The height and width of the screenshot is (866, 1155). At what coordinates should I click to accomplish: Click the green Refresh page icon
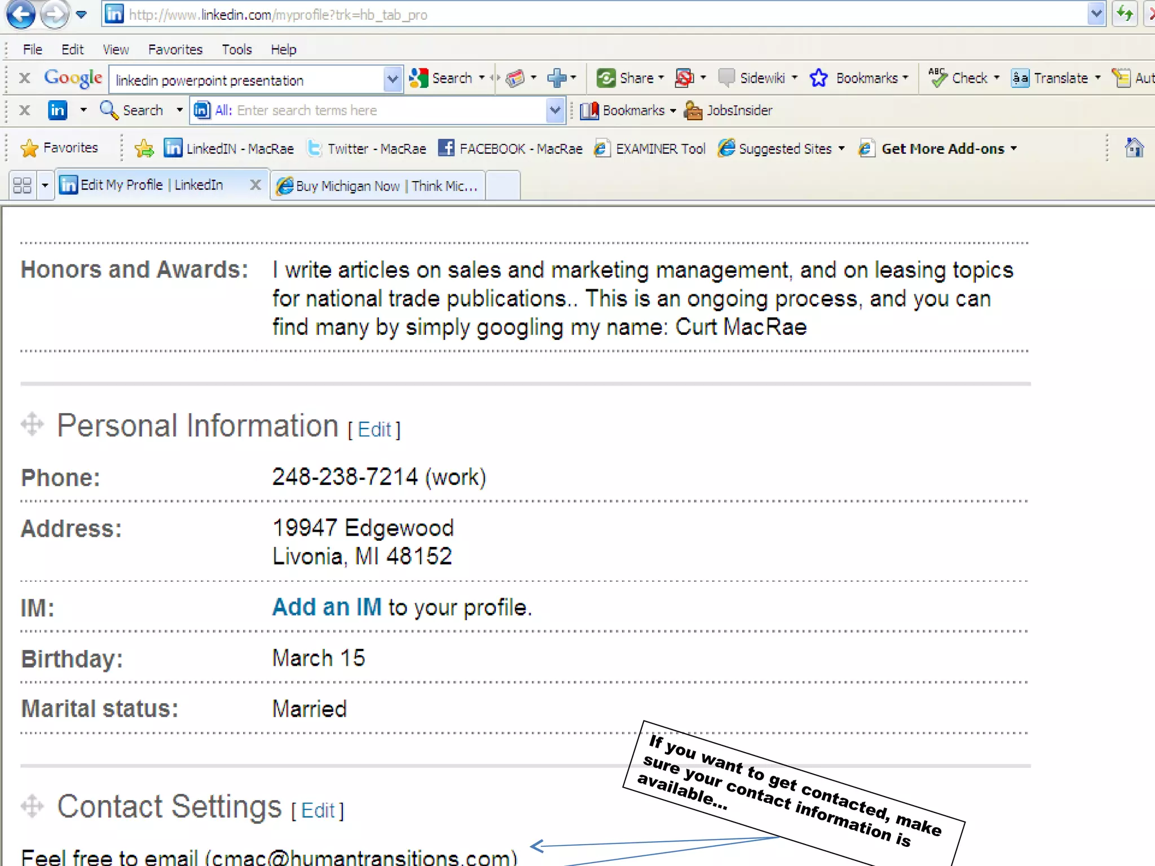coord(1125,14)
